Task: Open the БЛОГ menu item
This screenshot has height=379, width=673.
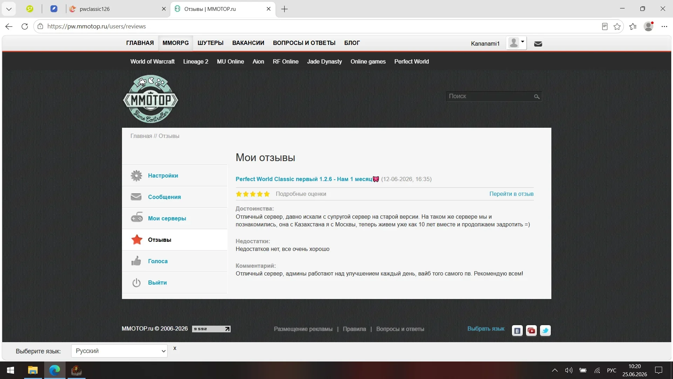Action: click(x=352, y=43)
